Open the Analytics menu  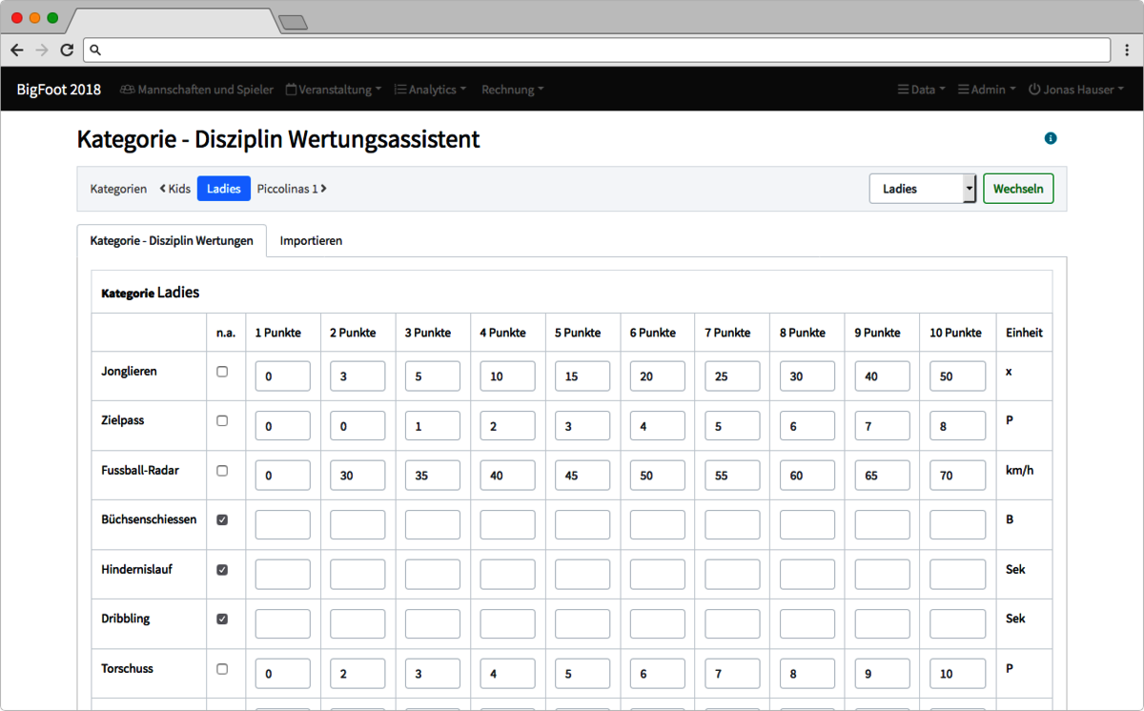pos(431,90)
